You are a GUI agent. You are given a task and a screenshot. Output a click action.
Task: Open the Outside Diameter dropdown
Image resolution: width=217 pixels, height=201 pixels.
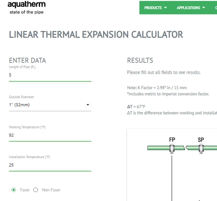50,105
